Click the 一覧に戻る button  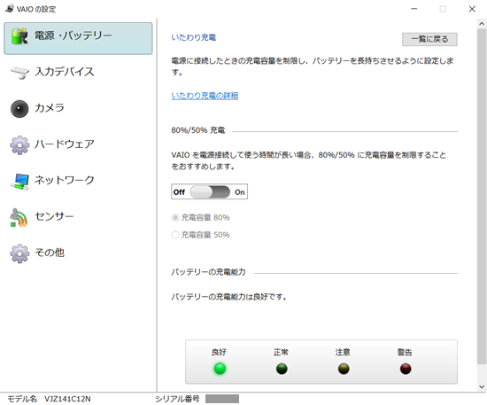coord(429,40)
